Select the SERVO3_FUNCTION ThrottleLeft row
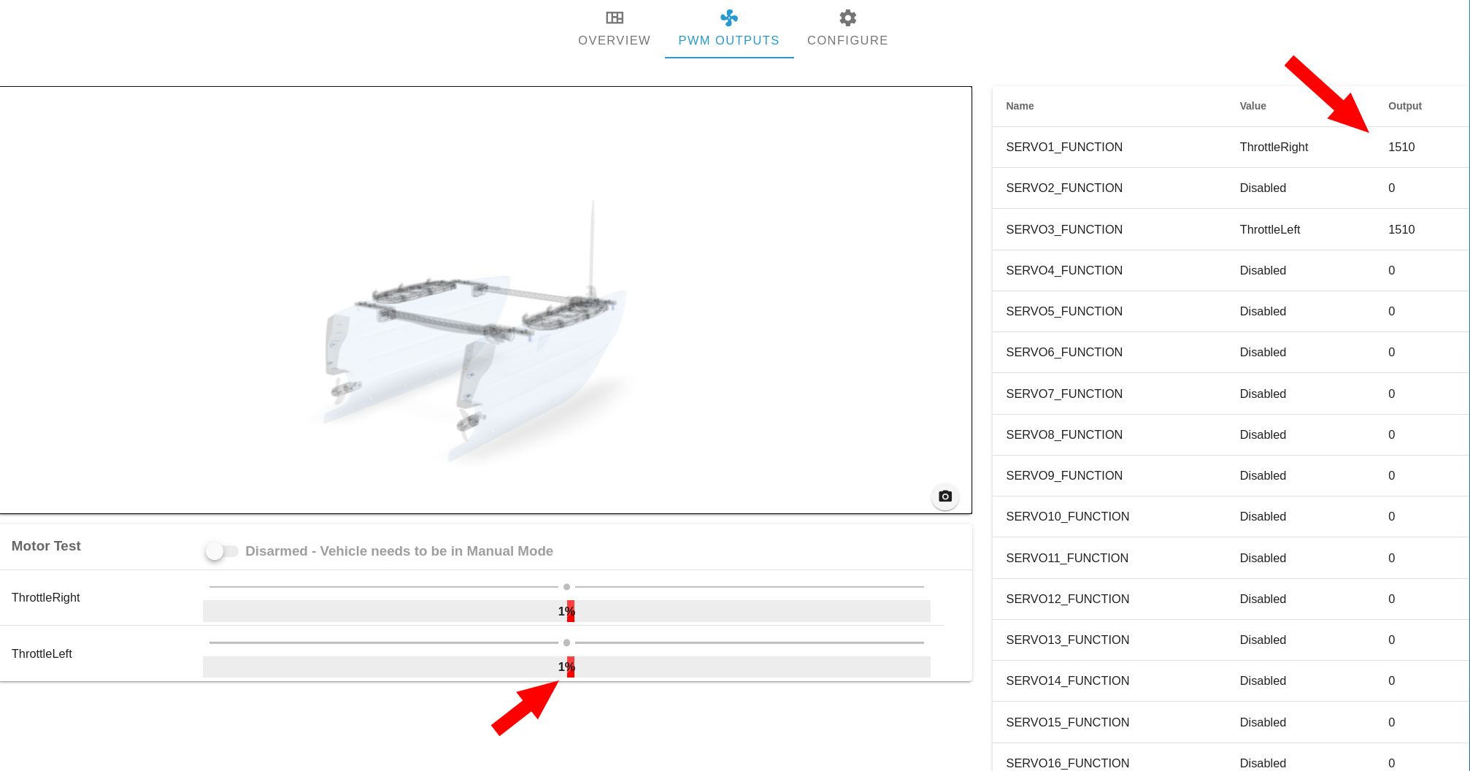 coord(1231,229)
